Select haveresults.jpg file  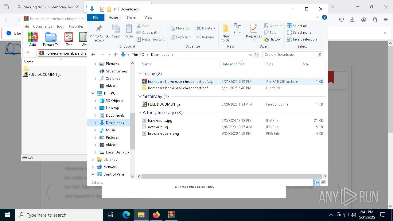click(x=232, y=121)
